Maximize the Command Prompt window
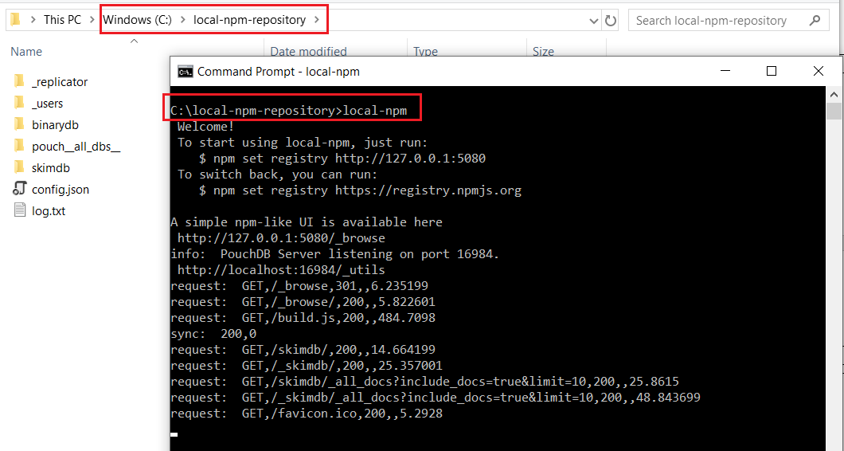Screen dimensions: 844x451 tap(771, 71)
